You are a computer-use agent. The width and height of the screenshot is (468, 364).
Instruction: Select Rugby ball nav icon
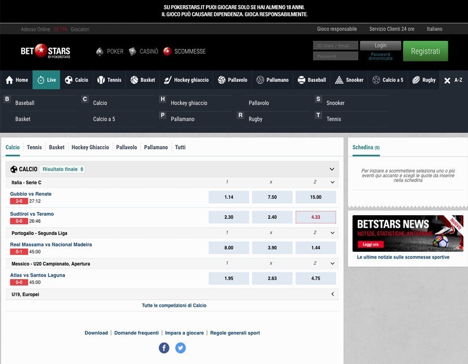416,80
